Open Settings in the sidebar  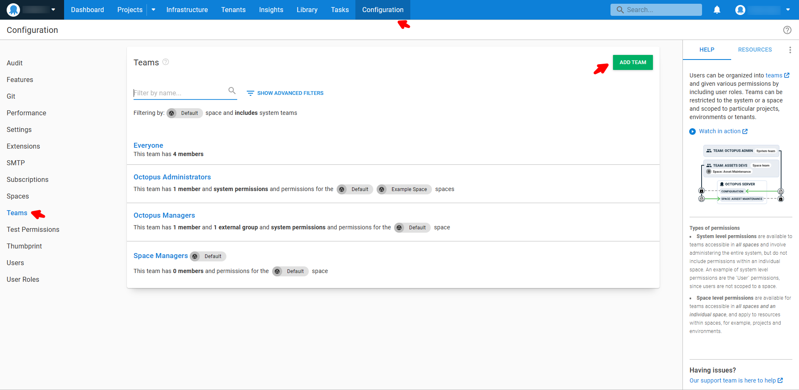19,129
